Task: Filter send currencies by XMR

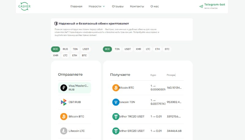Action: [x=56, y=56]
